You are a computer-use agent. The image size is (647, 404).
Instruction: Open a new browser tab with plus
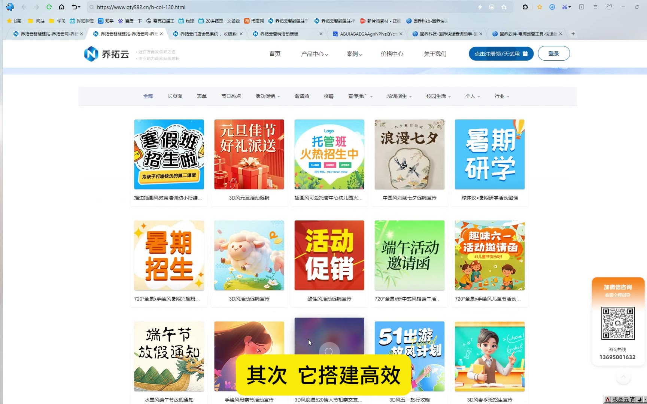point(573,34)
